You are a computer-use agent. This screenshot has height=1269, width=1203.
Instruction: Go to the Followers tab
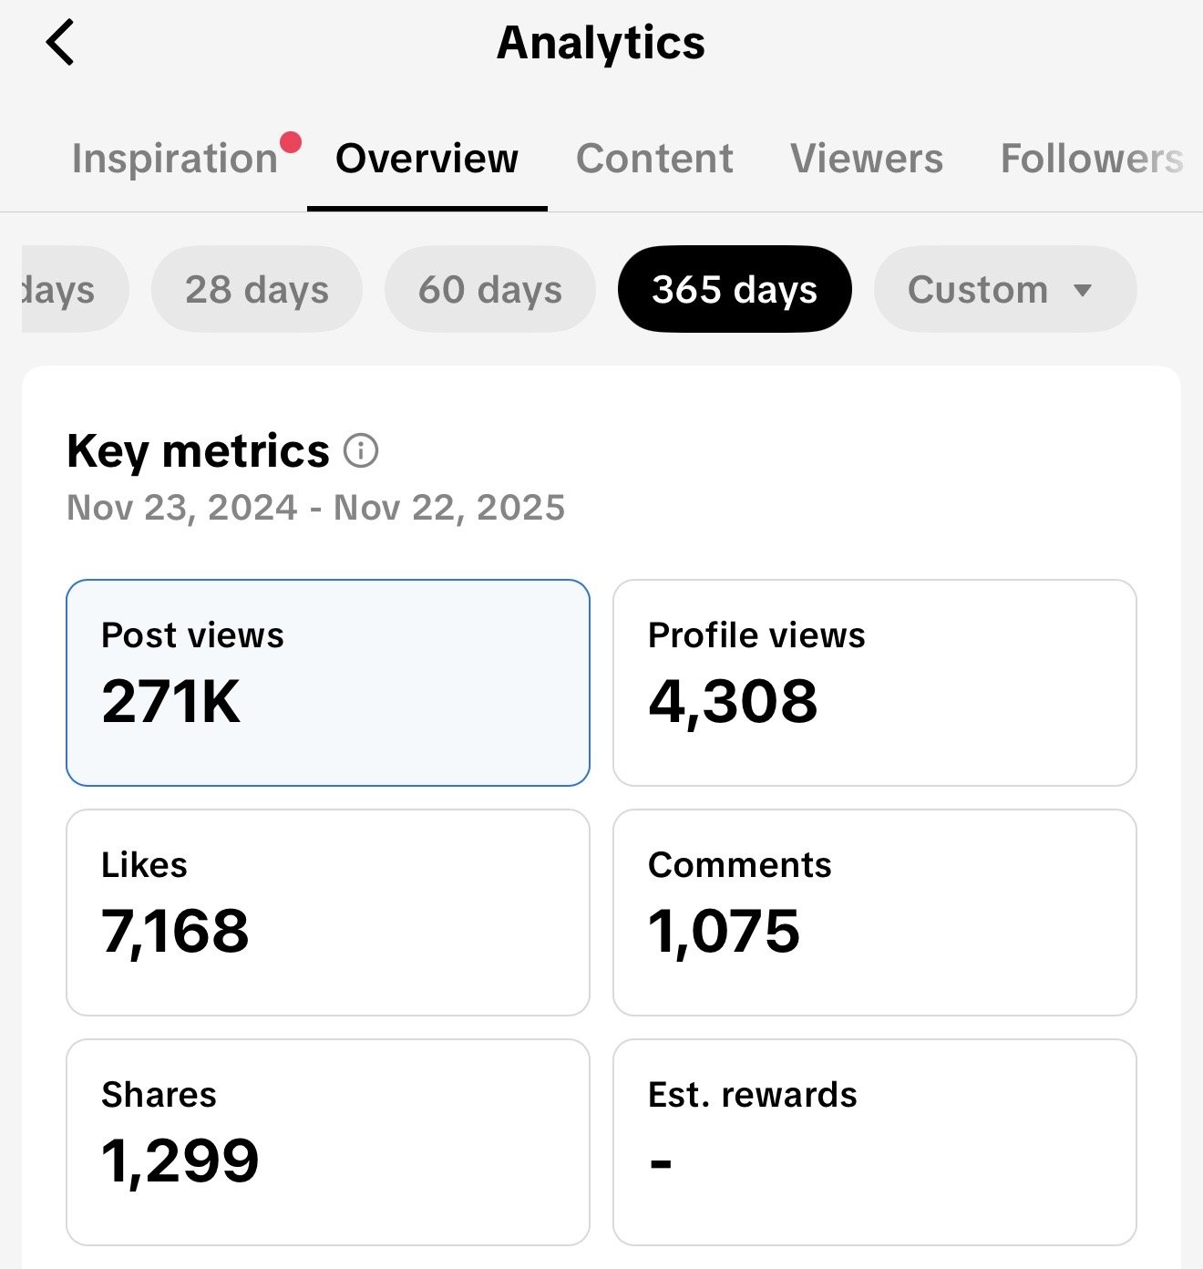1092,159
